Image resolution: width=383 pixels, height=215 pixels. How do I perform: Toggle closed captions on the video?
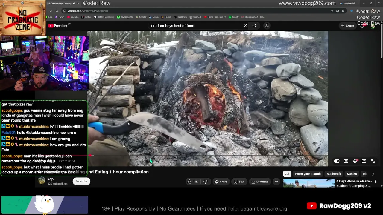click(x=346, y=161)
